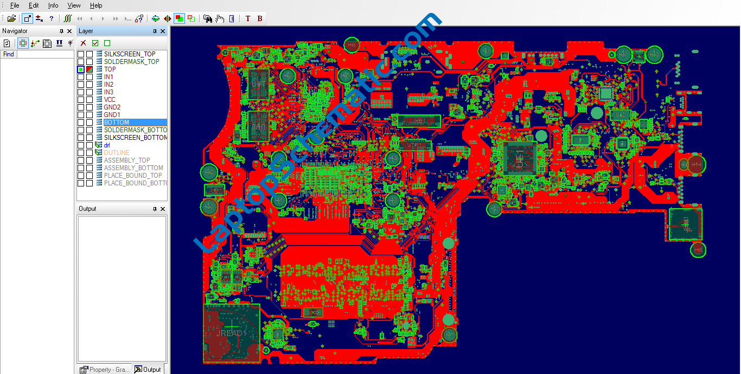The height and width of the screenshot is (374, 741).
Task: Toggle the filled red-green layer display icon
Action: tap(179, 18)
